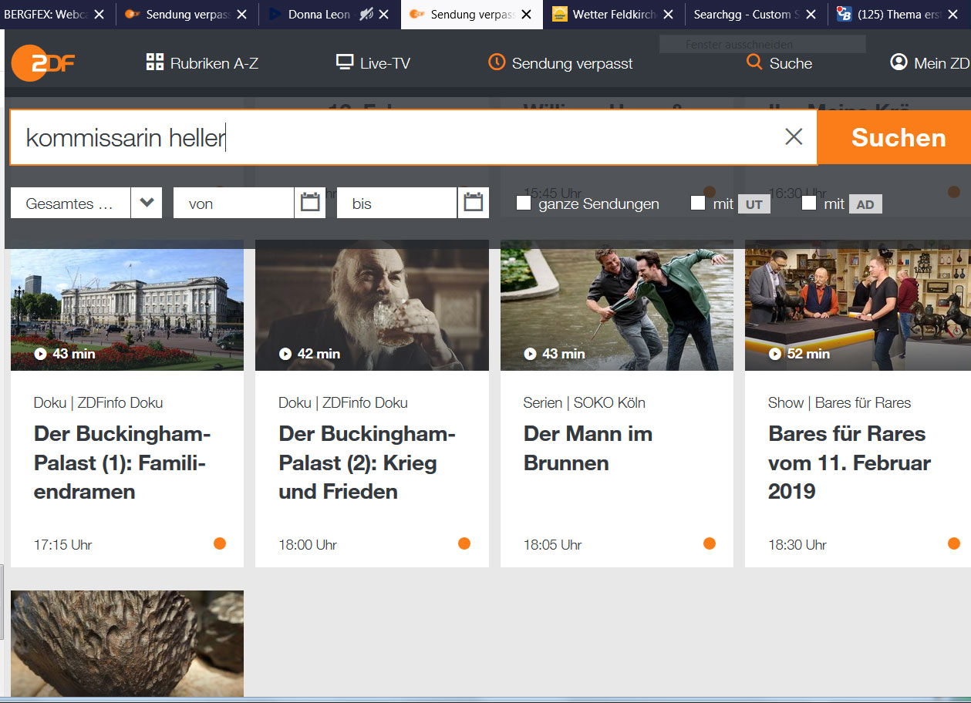The width and height of the screenshot is (971, 703).
Task: Click the Suche magnifier link
Action: 779,63
